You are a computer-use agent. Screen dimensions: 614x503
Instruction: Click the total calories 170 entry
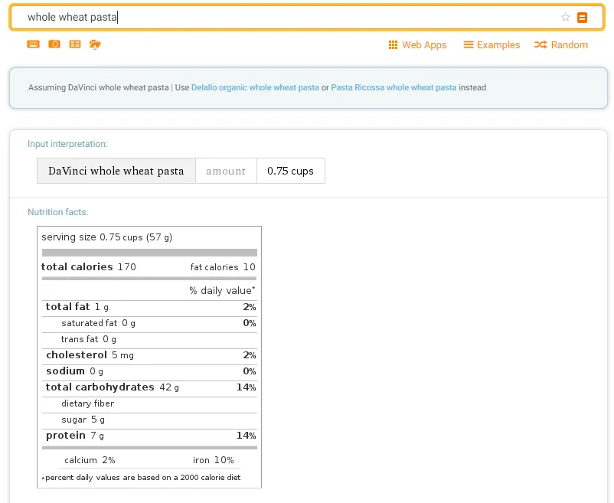coord(89,267)
